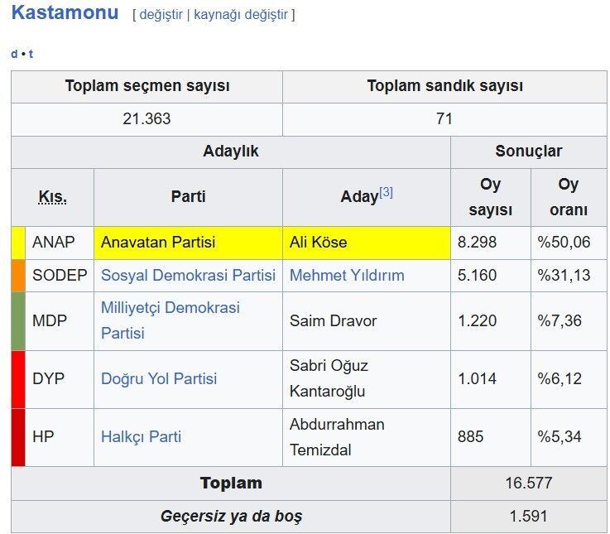The height and width of the screenshot is (534, 610).
Task: Click the 'Adaylık' header
Action: point(231,152)
